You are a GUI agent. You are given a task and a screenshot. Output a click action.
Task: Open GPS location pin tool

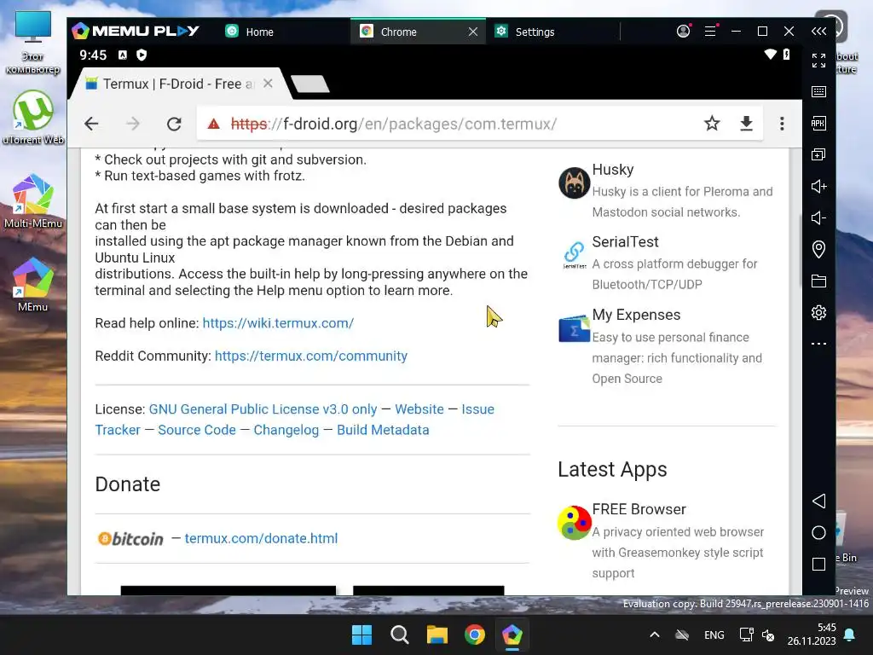pos(818,249)
